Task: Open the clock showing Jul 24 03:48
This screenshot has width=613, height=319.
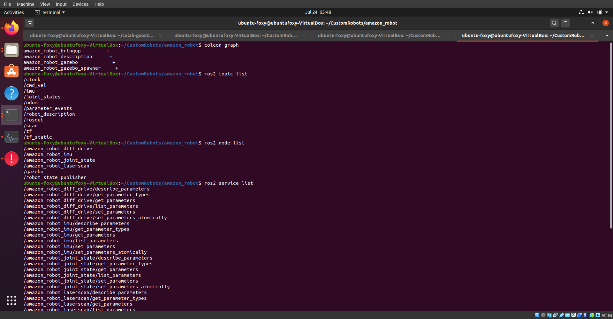Action: 318,12
